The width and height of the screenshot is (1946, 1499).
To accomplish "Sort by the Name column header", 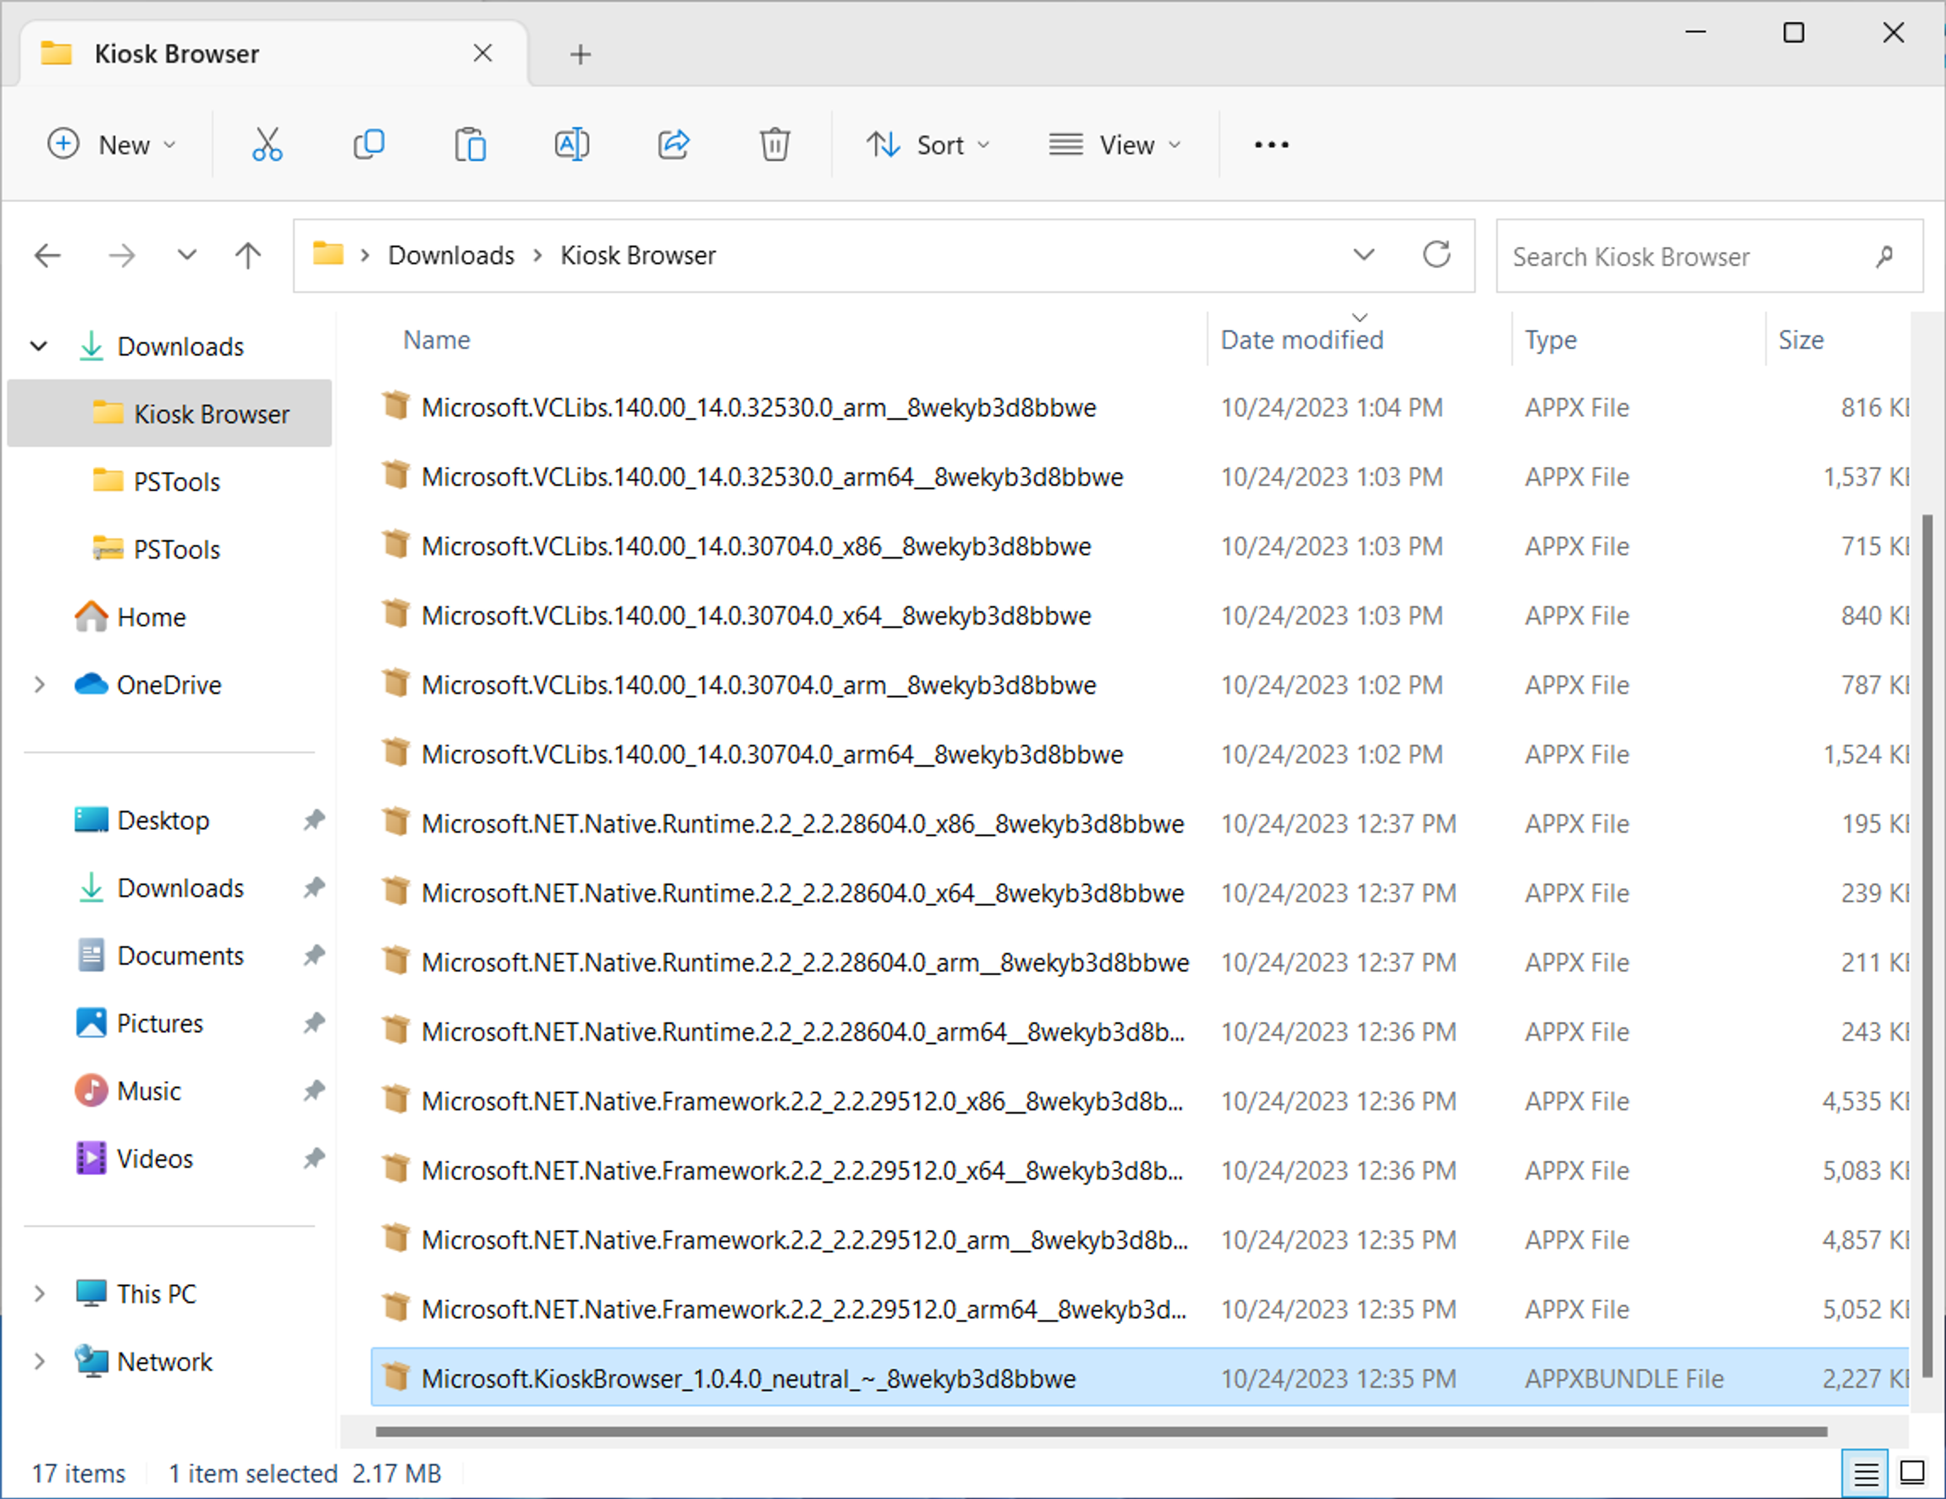I will pos(436,340).
